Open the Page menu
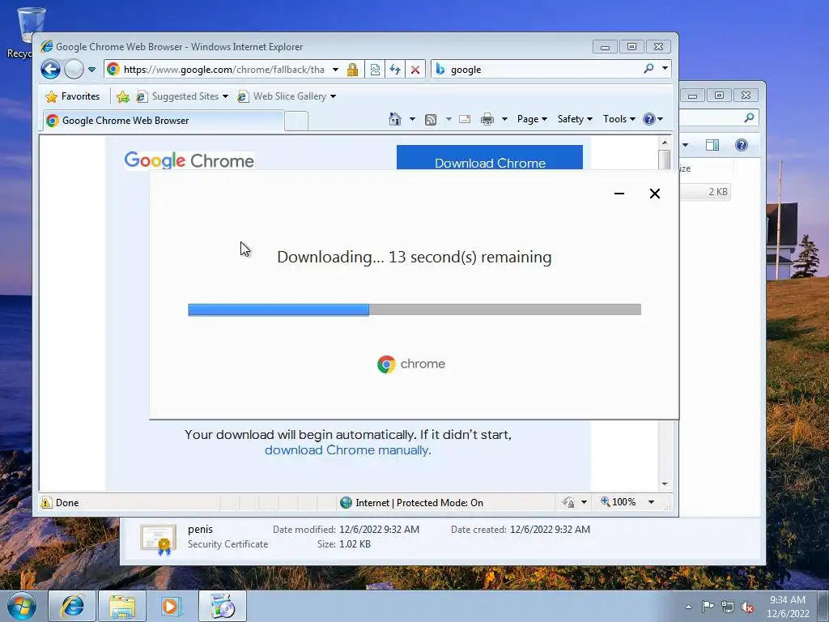829x622 pixels. click(532, 119)
